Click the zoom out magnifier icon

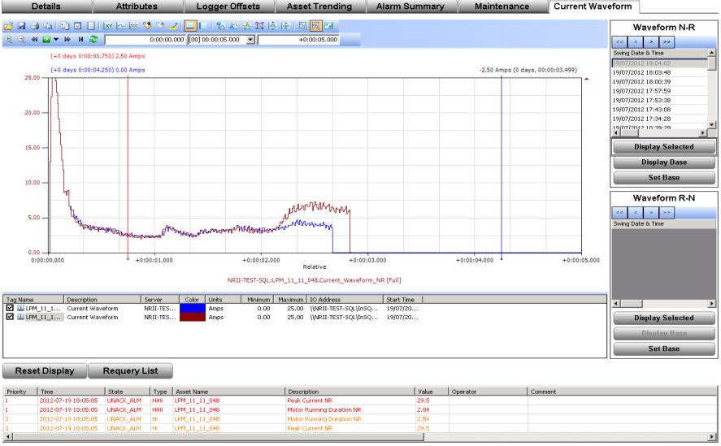tap(21, 40)
